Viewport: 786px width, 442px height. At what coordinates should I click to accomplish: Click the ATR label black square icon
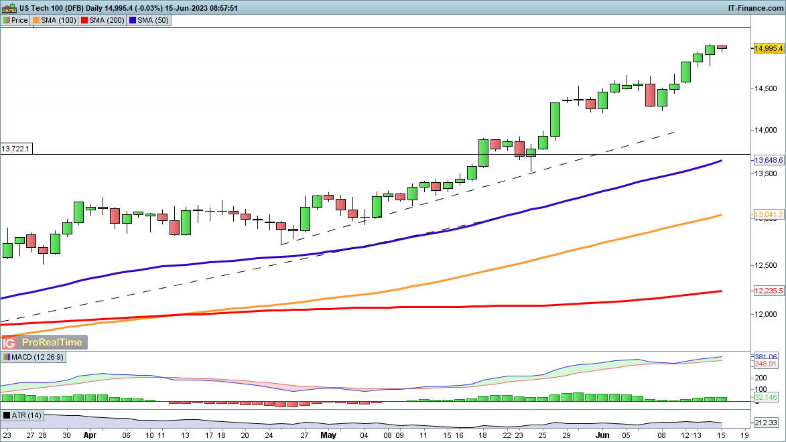pos(7,415)
